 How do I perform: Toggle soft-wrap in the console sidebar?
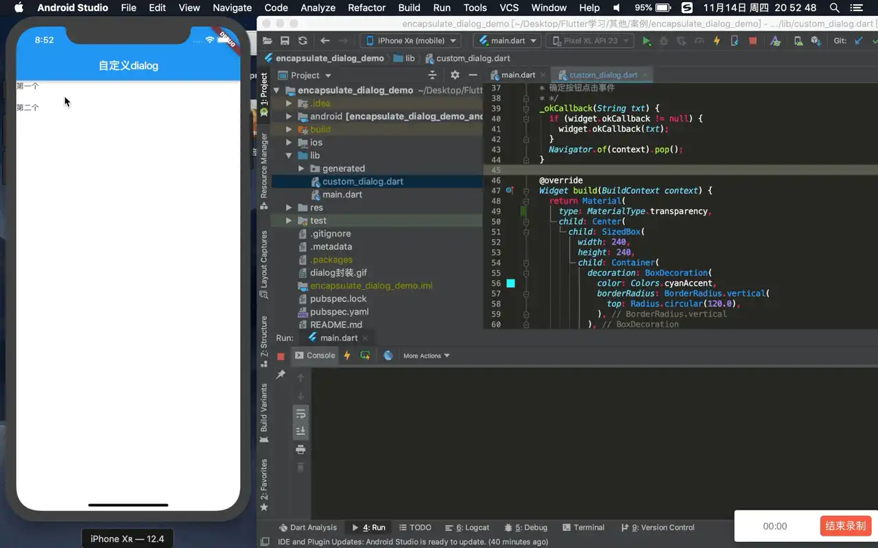(300, 414)
